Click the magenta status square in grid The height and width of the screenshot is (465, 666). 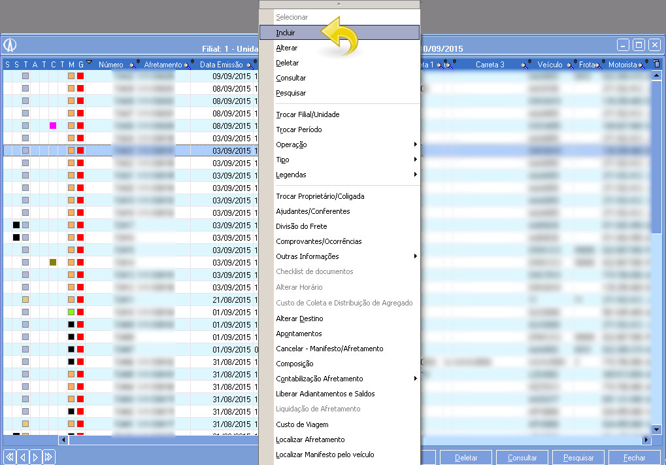pyautogui.click(x=53, y=126)
